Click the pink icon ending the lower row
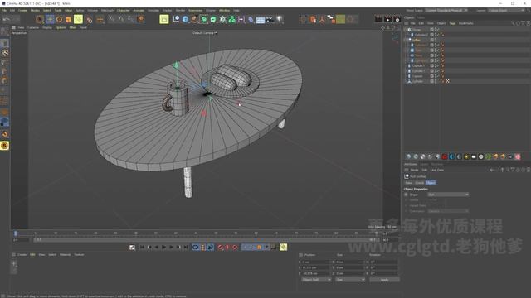Image resolution: width=531 pixels, height=298 pixels. 518,156
